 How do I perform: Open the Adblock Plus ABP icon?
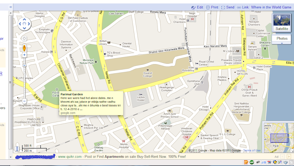click(x=252, y=162)
